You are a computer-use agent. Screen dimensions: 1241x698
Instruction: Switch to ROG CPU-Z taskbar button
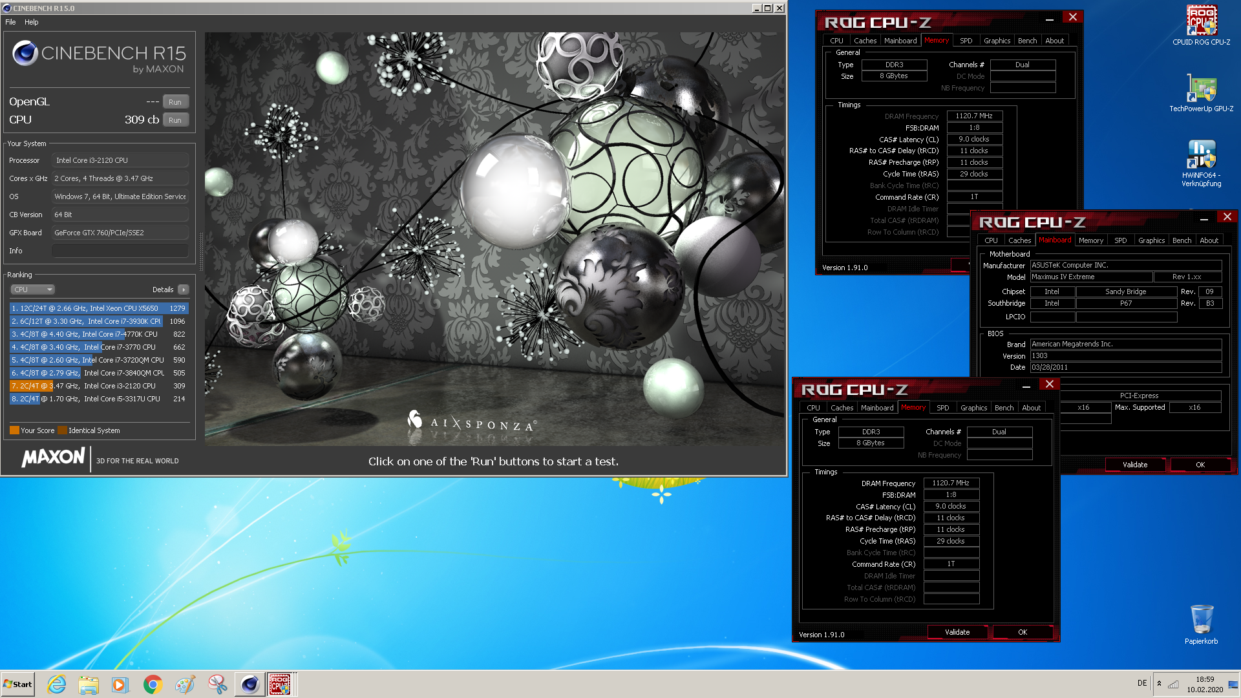point(280,684)
